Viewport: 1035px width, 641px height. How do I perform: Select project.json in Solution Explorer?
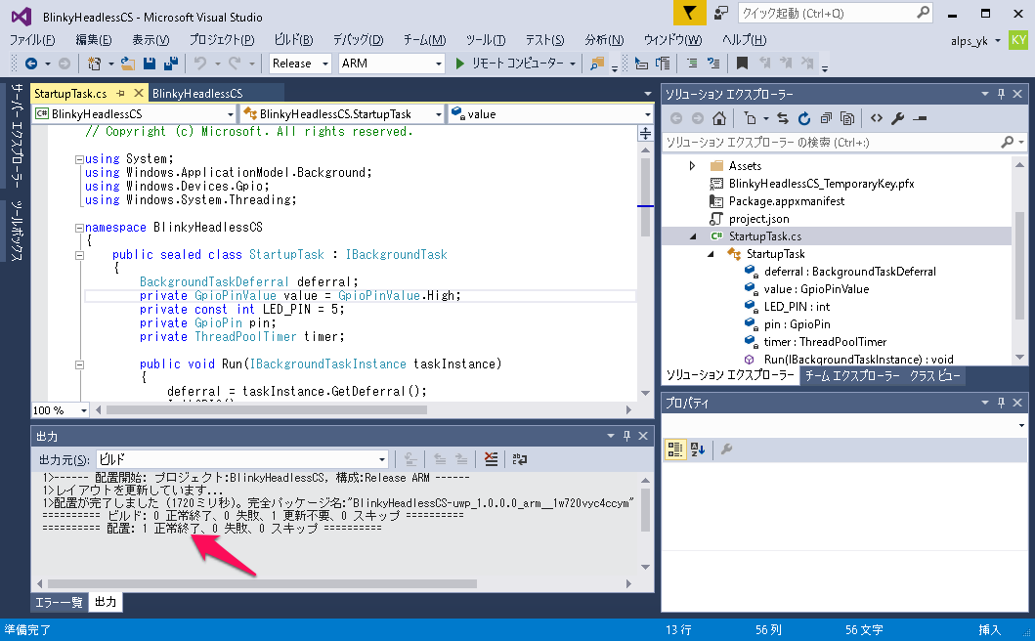coord(758,219)
